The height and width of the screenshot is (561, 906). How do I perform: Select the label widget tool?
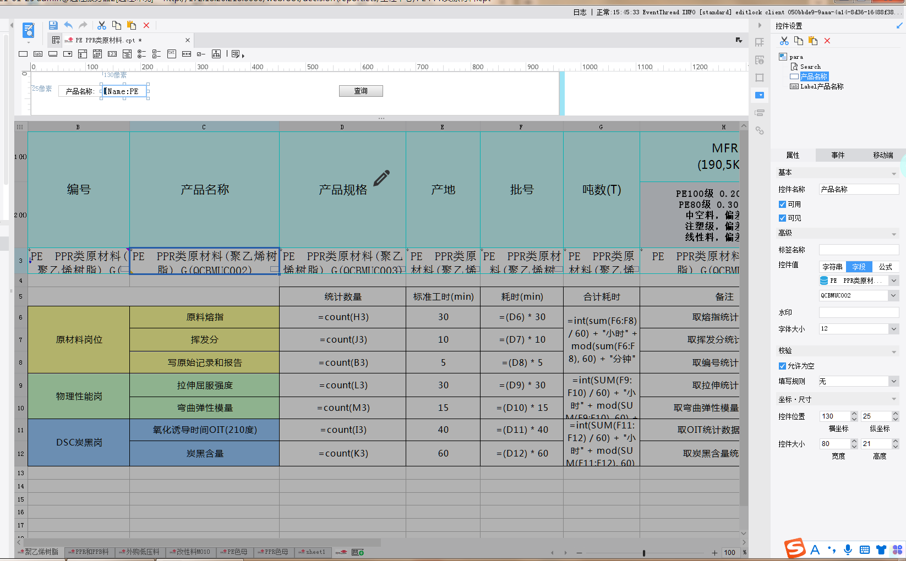38,54
